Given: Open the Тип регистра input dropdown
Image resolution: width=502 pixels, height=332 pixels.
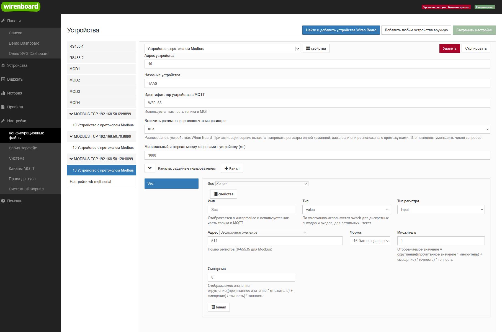Looking at the screenshot, I should tap(441, 210).
